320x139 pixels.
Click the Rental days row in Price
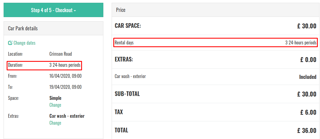[216, 43]
